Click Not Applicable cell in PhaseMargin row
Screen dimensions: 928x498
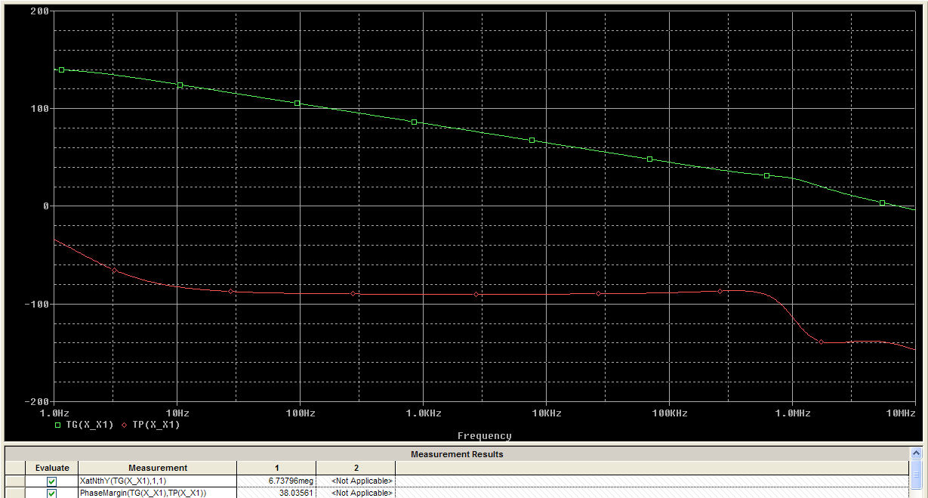356,493
